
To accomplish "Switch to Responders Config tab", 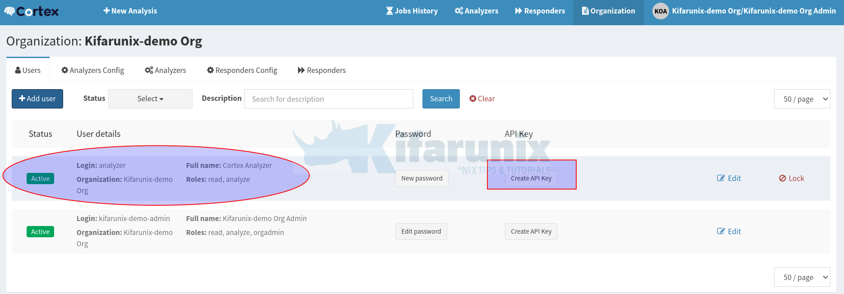I will coord(242,70).
